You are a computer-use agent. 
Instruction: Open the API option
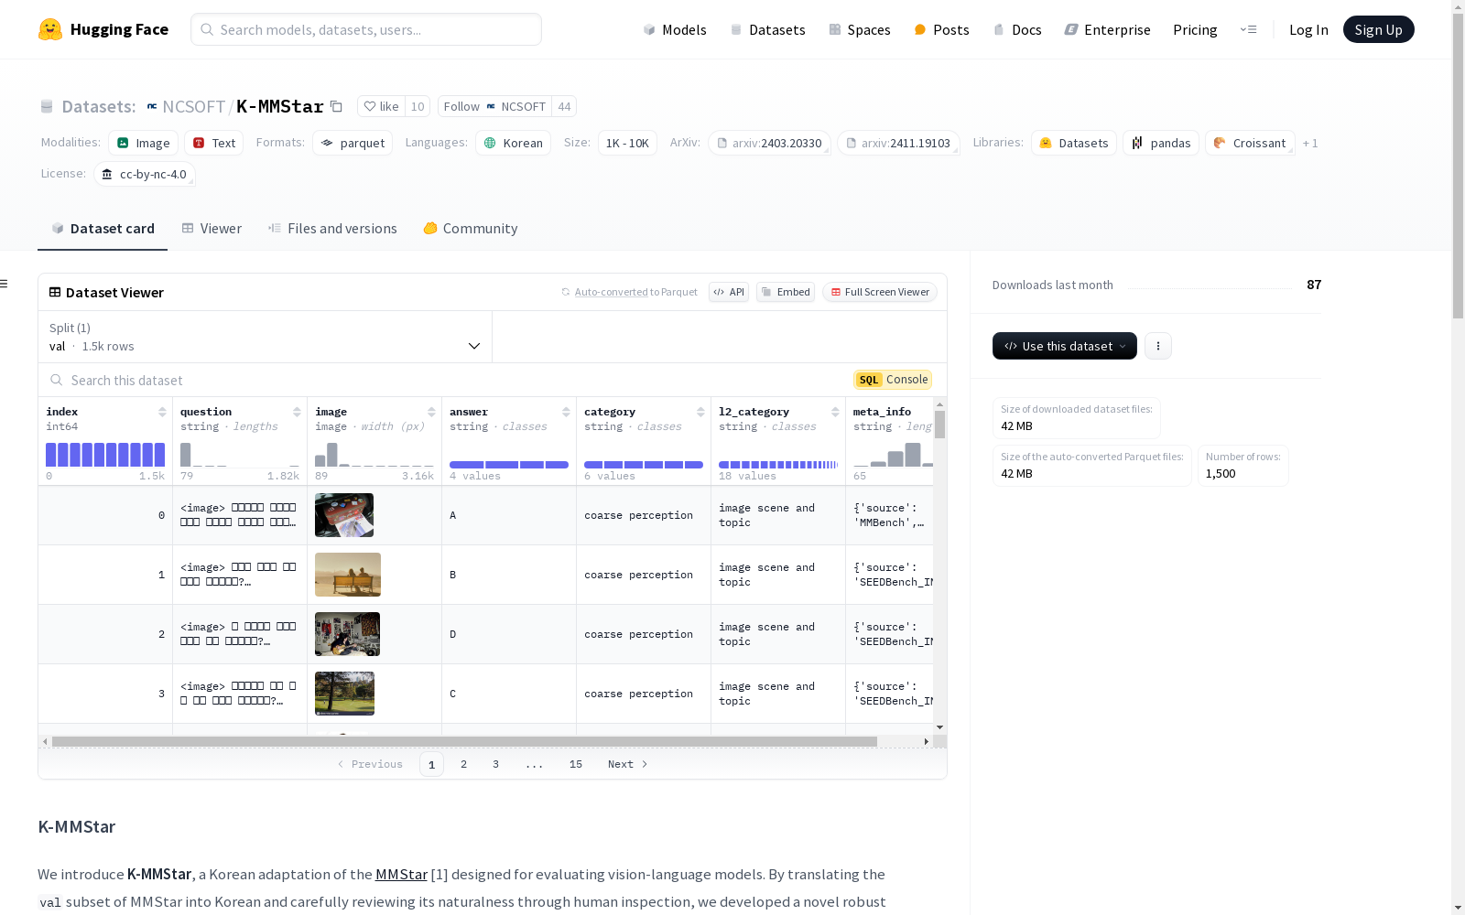(x=729, y=292)
